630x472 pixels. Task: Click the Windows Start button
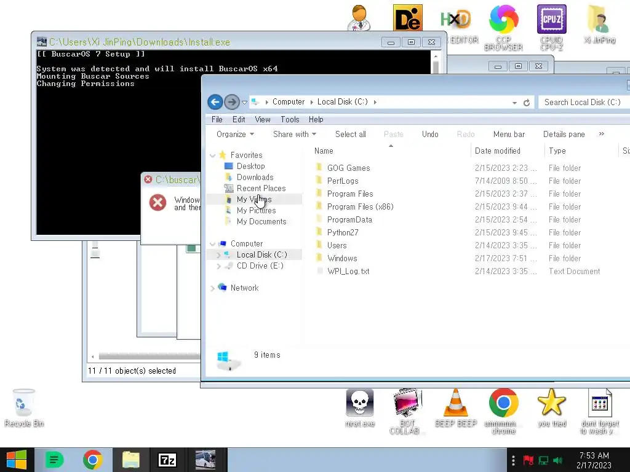click(17, 460)
